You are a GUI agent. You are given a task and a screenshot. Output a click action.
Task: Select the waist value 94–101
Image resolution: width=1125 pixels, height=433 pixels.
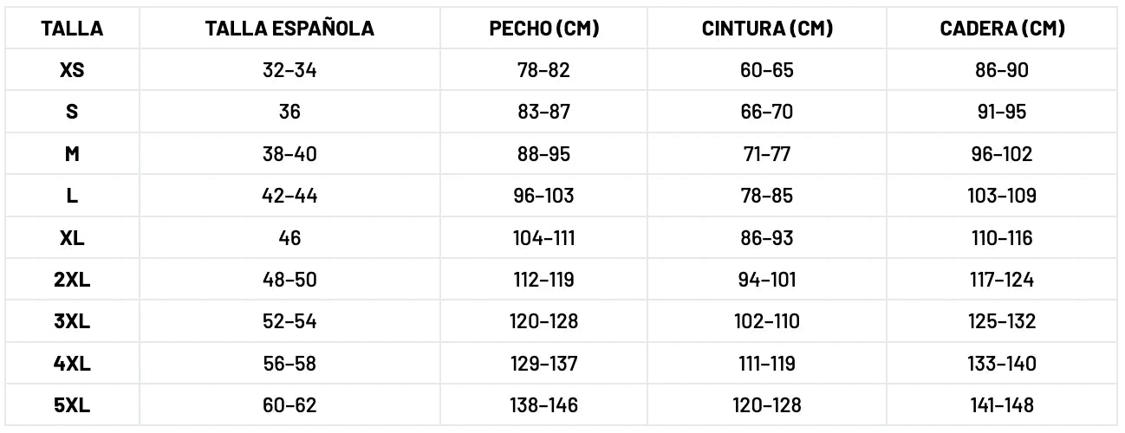(767, 280)
